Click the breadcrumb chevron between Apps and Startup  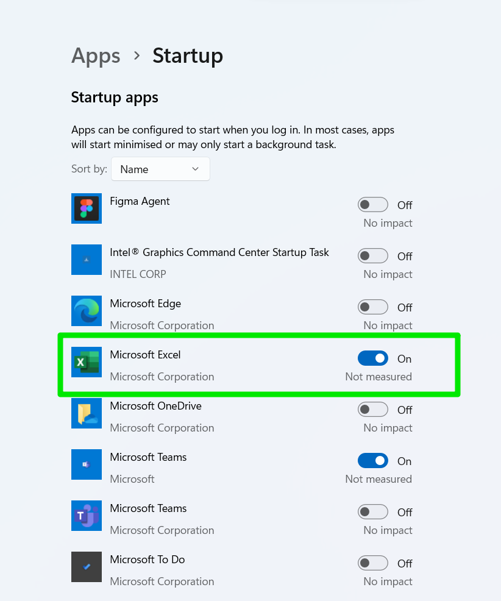tap(137, 56)
